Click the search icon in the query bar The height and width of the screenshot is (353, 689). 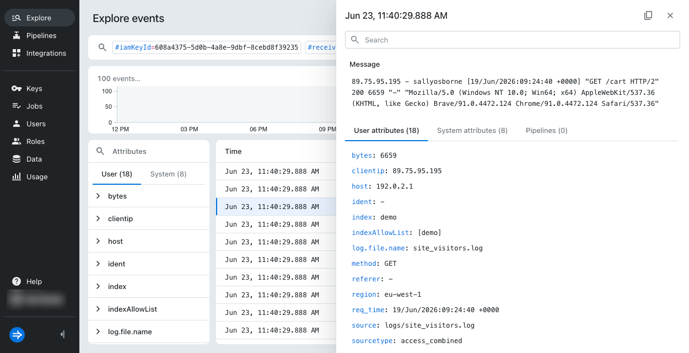pos(102,47)
